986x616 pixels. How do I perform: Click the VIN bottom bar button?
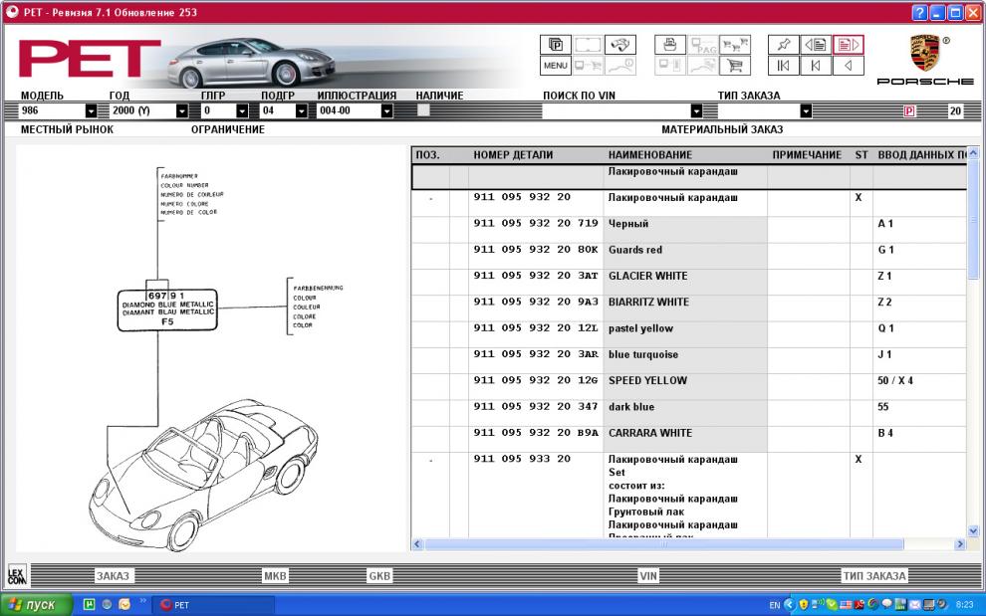[648, 576]
